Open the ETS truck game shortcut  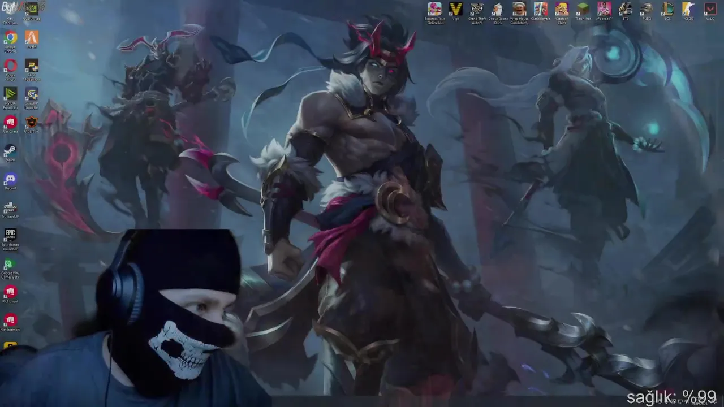pyautogui.click(x=625, y=10)
